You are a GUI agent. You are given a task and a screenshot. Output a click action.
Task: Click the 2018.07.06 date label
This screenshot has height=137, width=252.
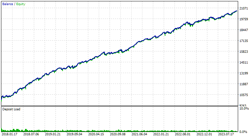[x=31, y=134]
